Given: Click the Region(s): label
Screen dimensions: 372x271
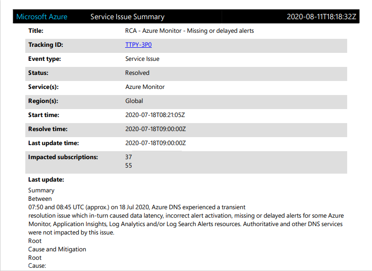Looking at the screenshot, I should click(43, 101).
